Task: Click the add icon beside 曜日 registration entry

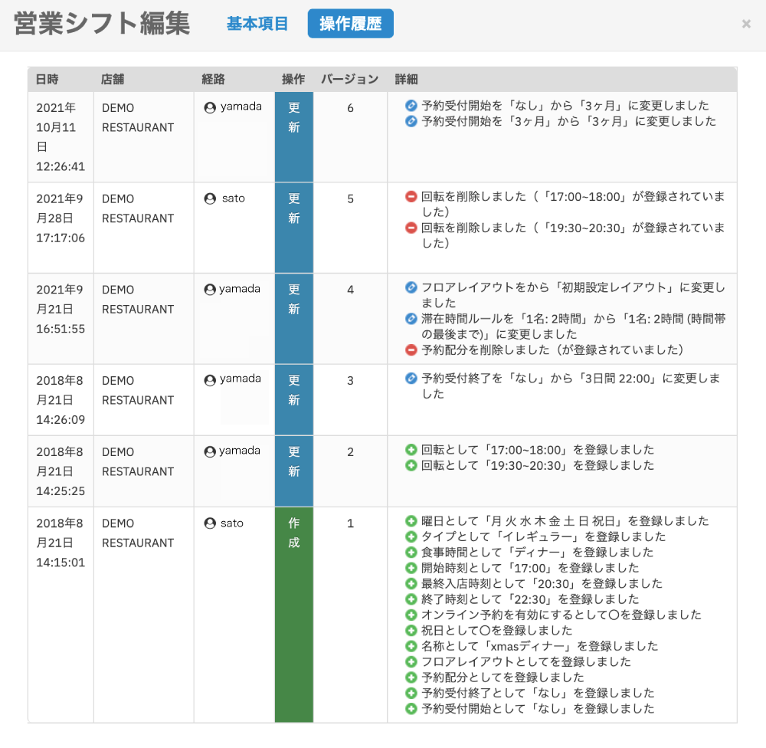Action: 411,520
